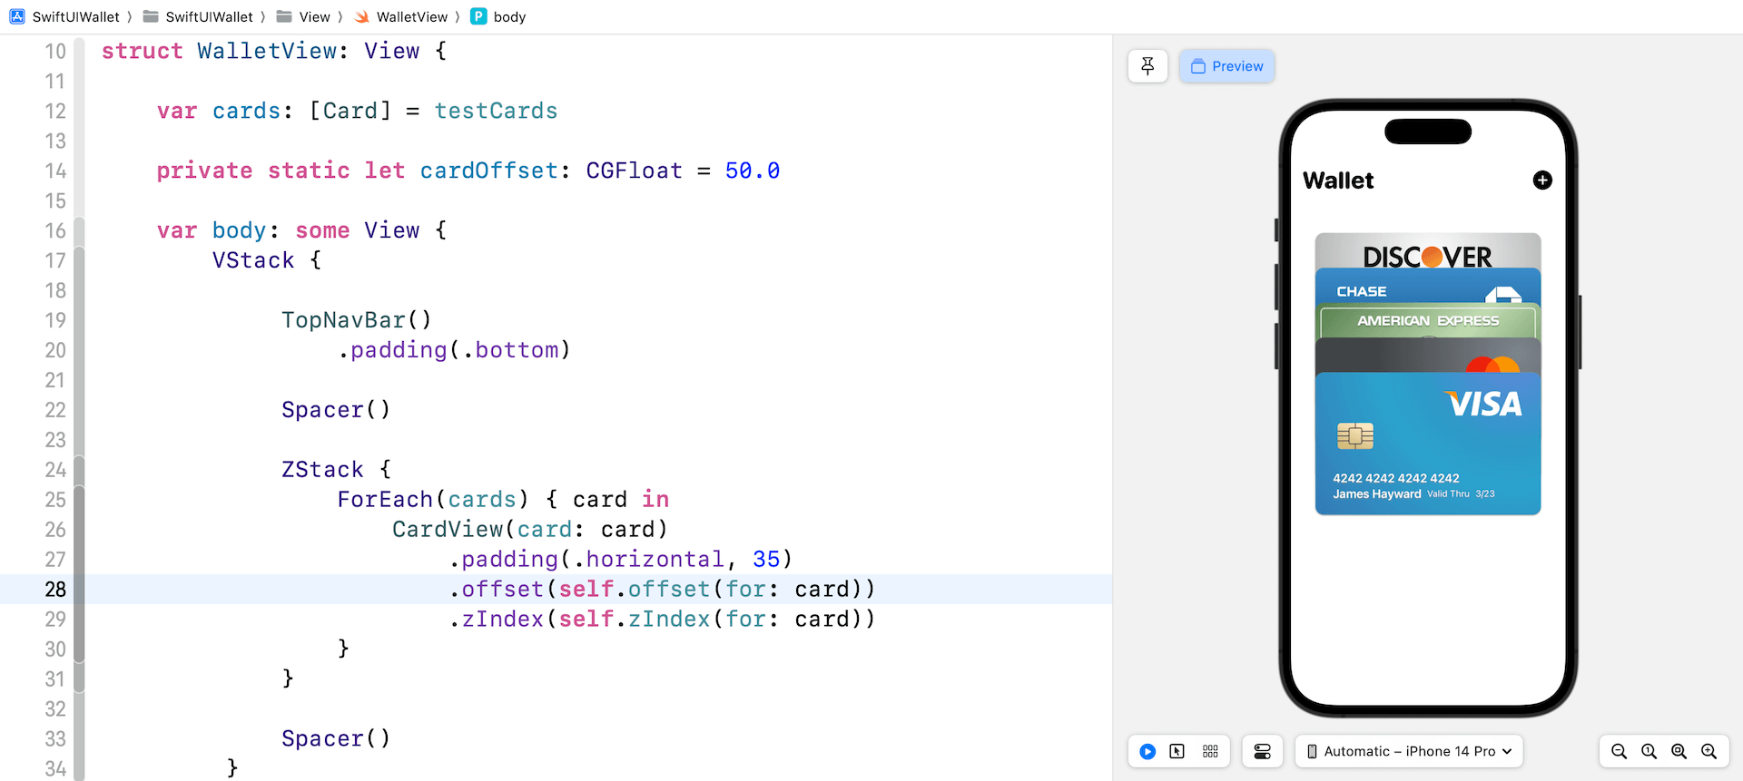1743x781 pixels.
Task: Zoom in on the preview canvas
Action: point(1709,751)
